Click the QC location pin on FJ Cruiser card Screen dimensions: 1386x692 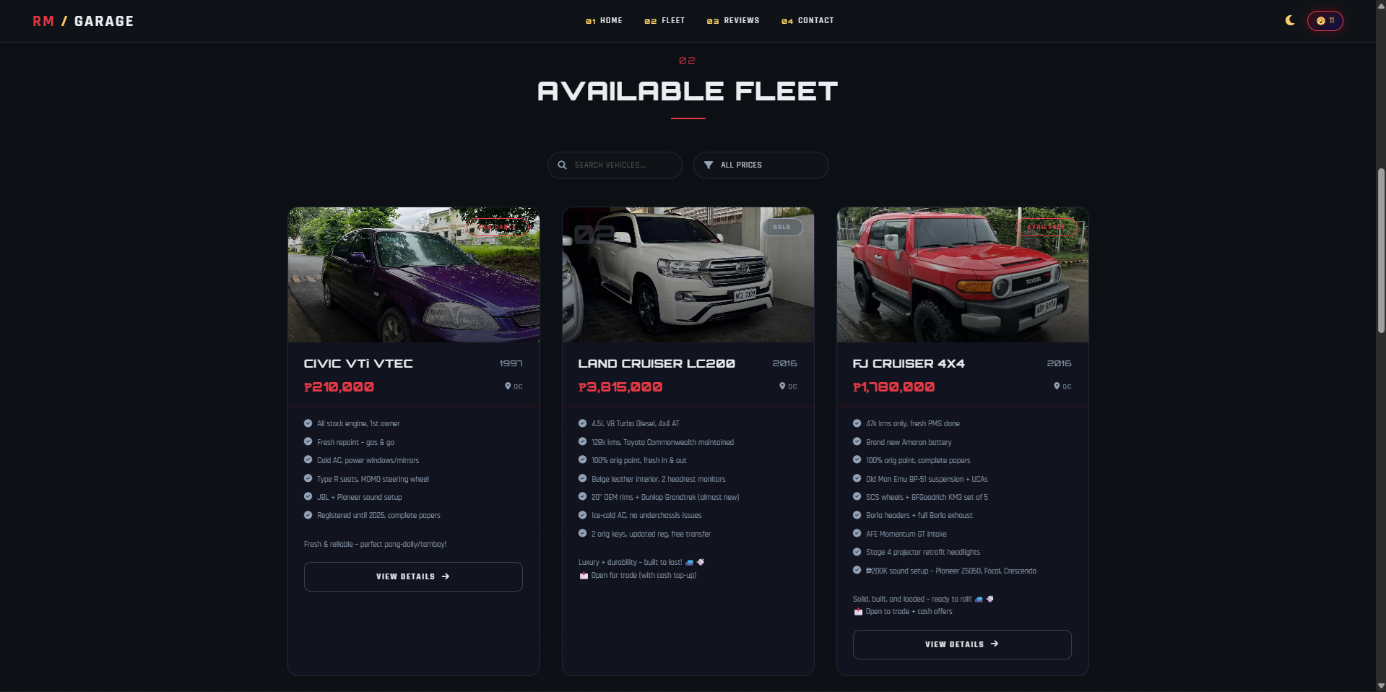1057,386
